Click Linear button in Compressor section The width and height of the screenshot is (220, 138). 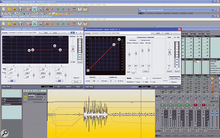(145, 71)
